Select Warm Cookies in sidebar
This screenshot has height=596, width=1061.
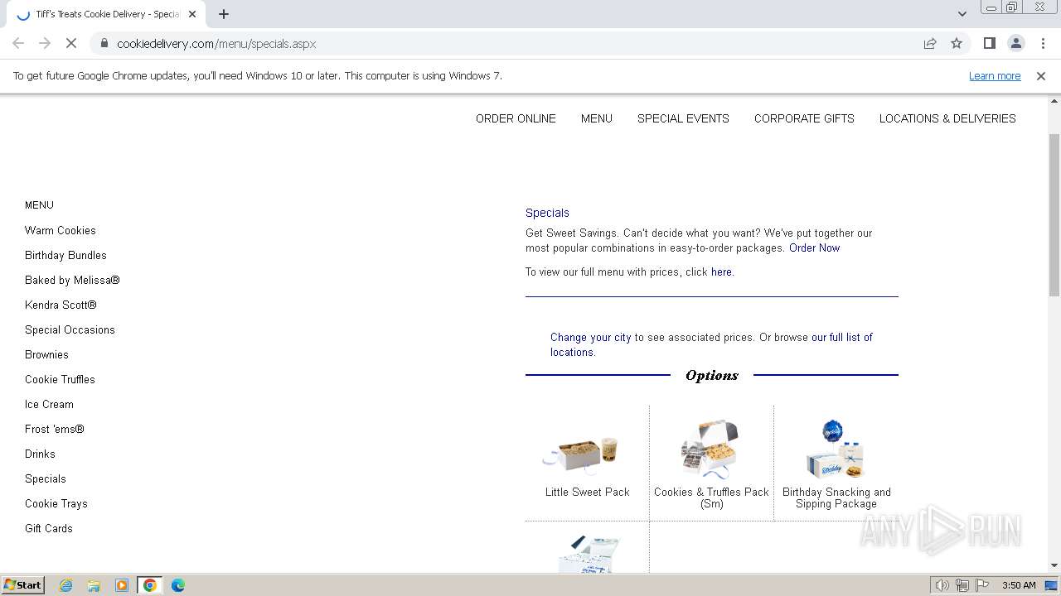click(61, 230)
